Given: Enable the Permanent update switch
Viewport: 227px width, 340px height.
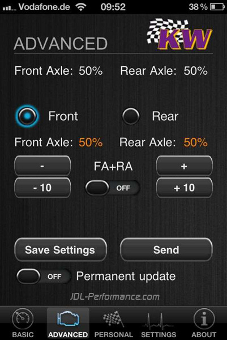Looking at the screenshot, I should (x=44, y=277).
